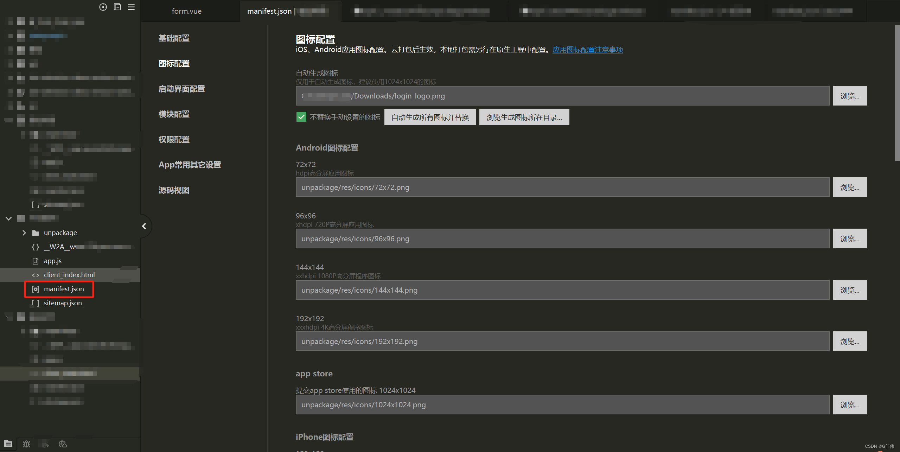This screenshot has width=900, height=452.
Task: Open the project panel hamburger menu
Action: 131,7
